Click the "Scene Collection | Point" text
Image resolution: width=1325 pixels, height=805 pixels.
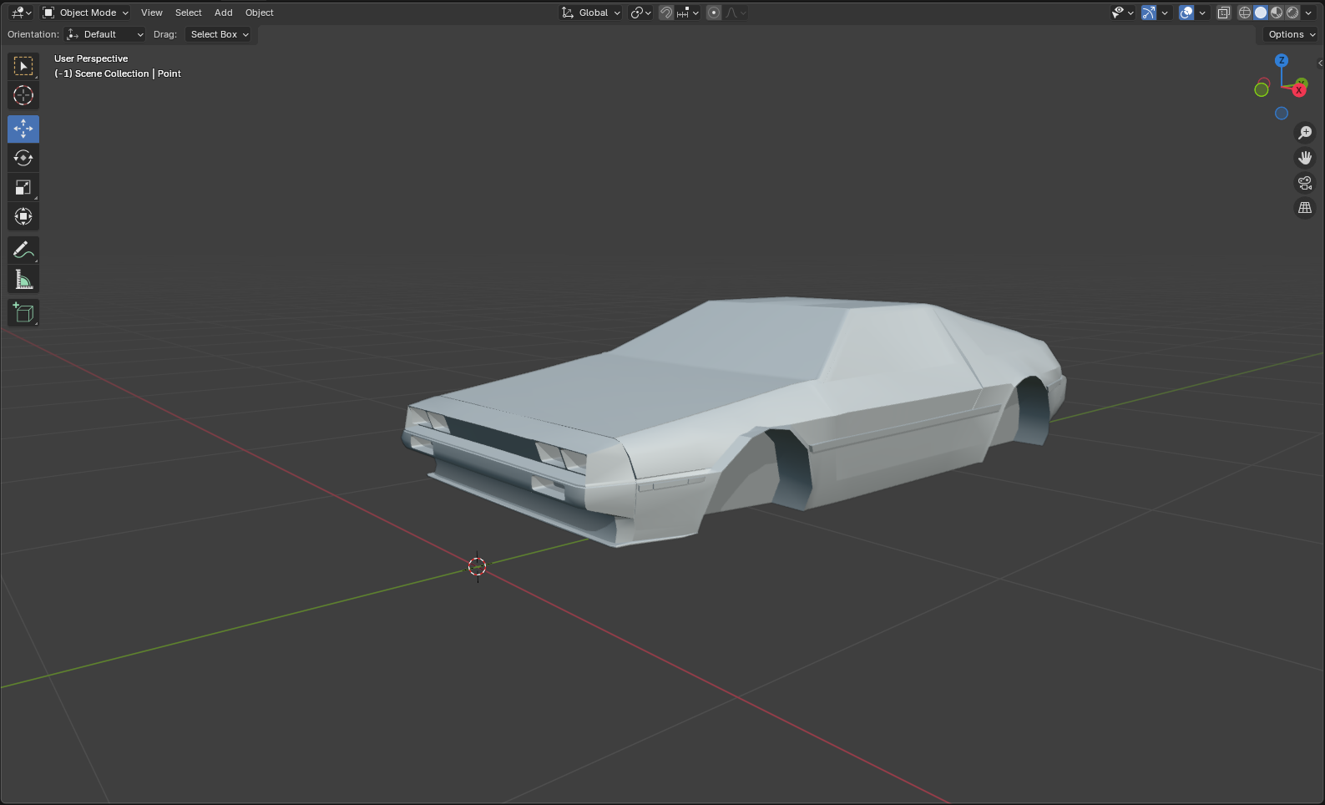128,73
